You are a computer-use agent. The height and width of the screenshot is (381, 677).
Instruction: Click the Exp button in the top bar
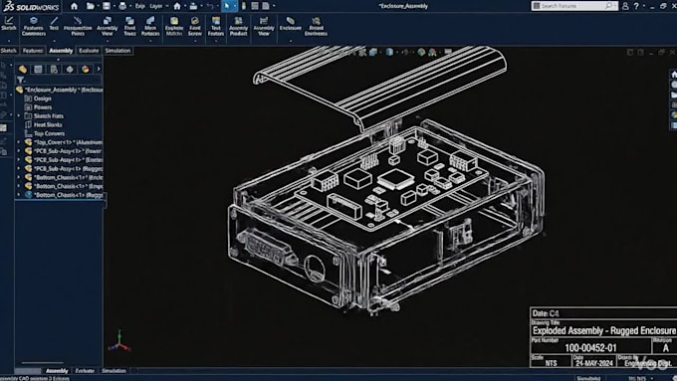pyautogui.click(x=140, y=6)
